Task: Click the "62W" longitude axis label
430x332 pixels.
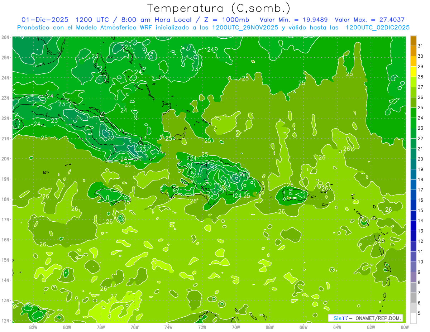Action: (x=371, y=327)
